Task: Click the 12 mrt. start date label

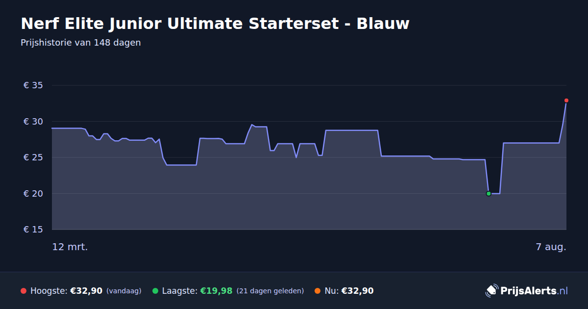Action: [70, 247]
